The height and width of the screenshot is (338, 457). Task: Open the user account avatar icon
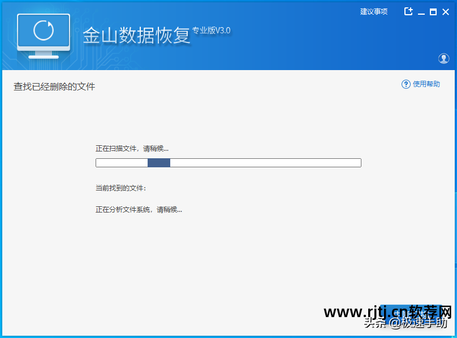point(444,58)
